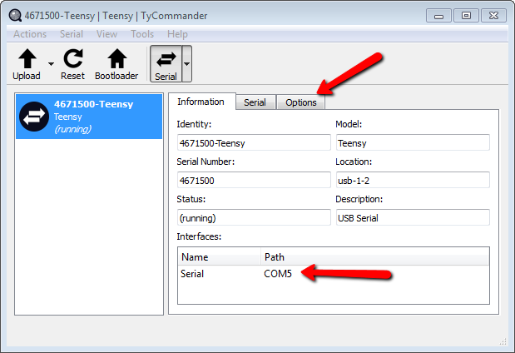Click the Name column header
515x353 pixels.
click(220, 256)
